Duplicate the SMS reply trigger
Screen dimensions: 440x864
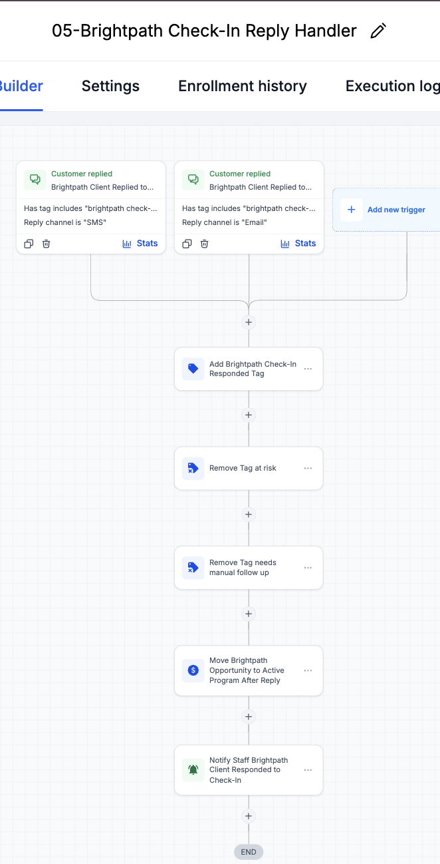(x=29, y=244)
